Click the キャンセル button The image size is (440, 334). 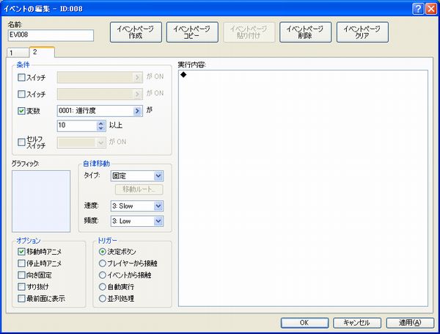[357, 323]
